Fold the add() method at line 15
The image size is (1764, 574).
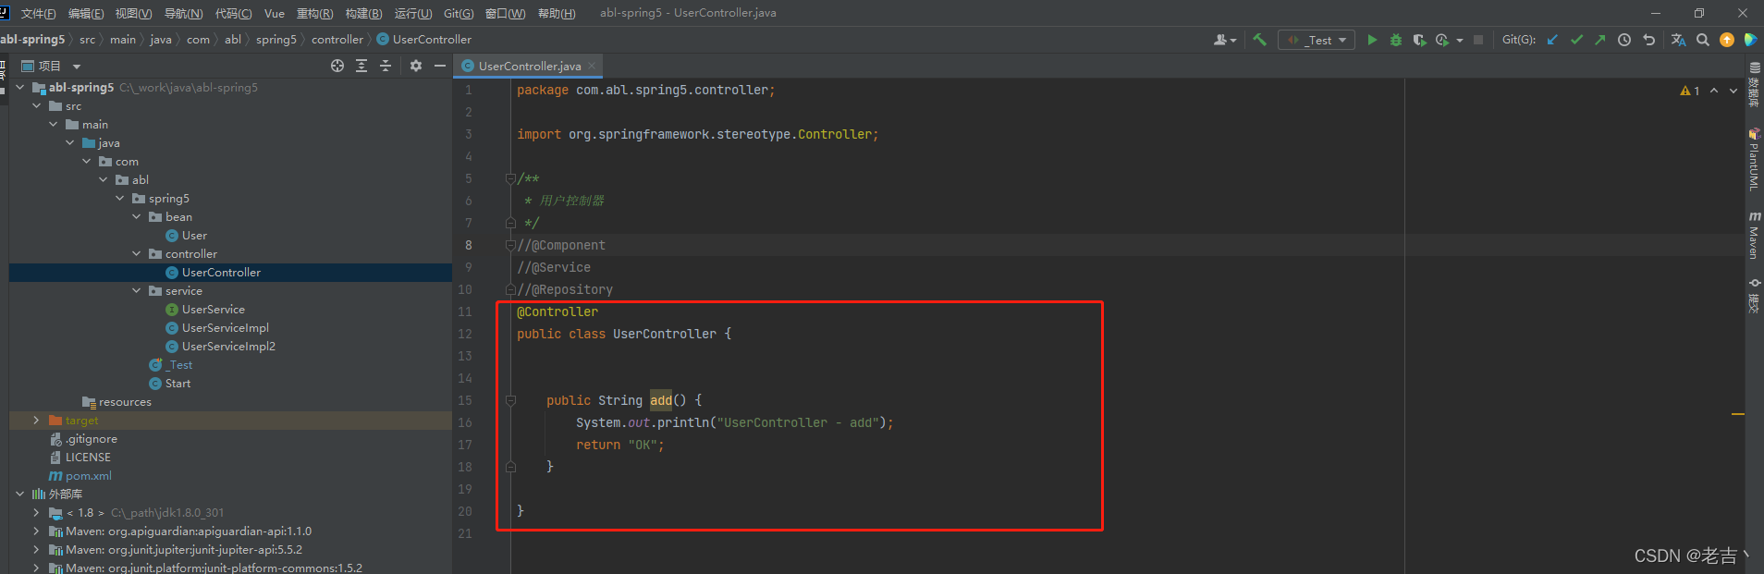510,400
